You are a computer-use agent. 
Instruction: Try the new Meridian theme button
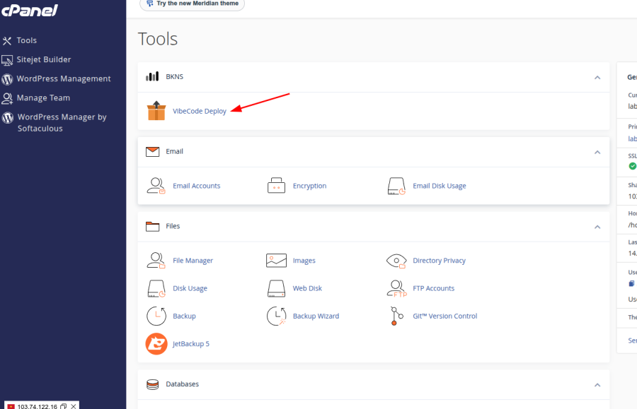point(192,4)
